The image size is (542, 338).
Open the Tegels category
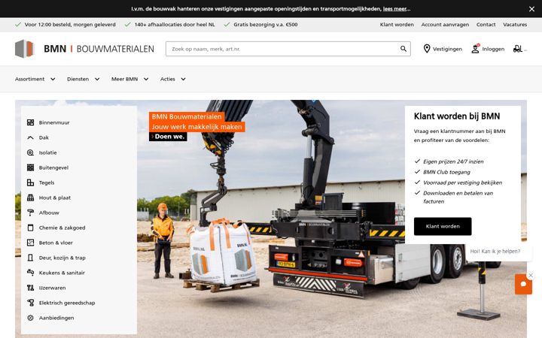point(47,183)
